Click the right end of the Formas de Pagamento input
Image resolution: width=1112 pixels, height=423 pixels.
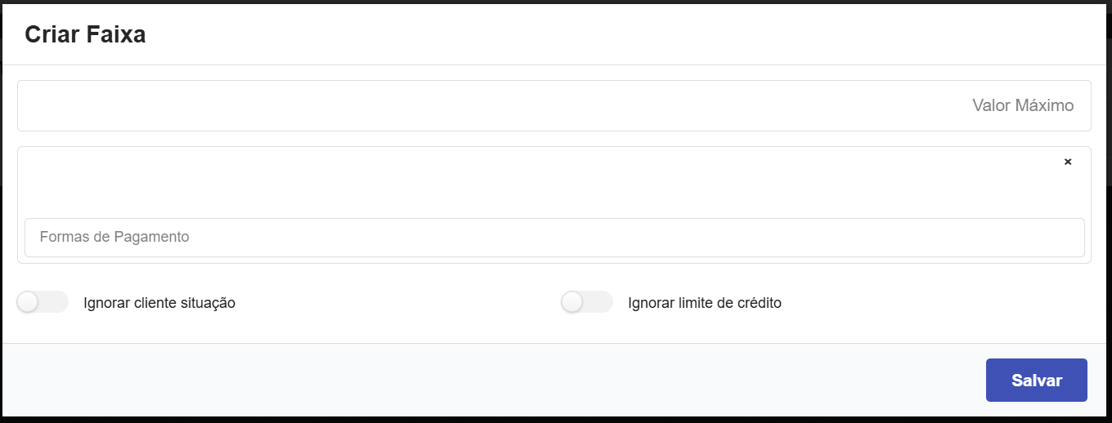(x=1055, y=238)
